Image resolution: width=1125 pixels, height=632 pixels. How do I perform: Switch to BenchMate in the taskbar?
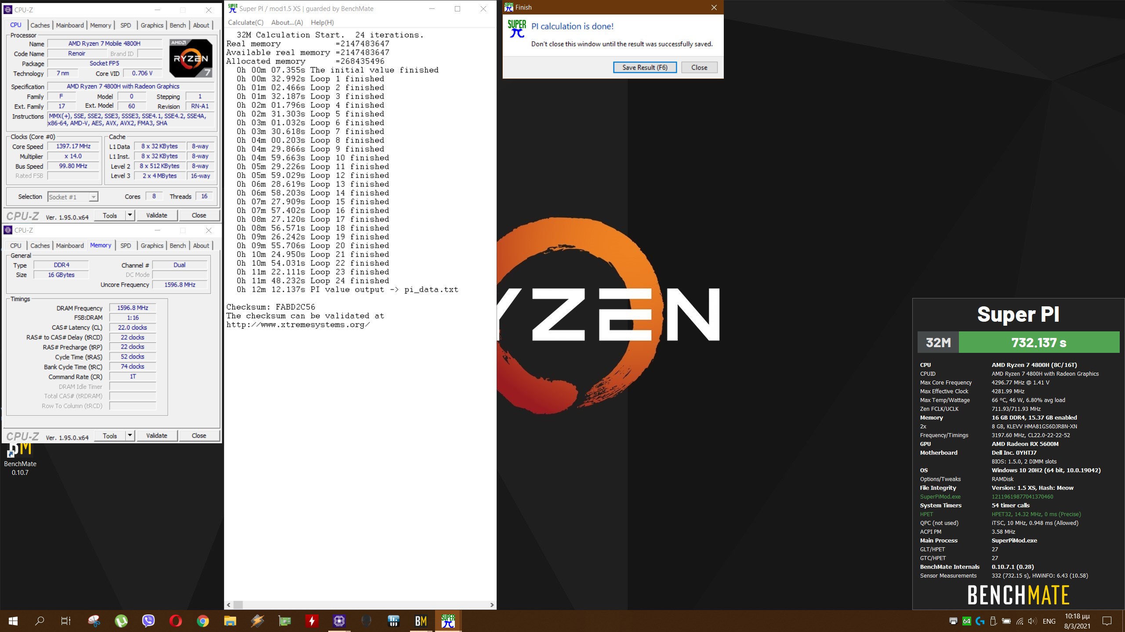(x=421, y=621)
